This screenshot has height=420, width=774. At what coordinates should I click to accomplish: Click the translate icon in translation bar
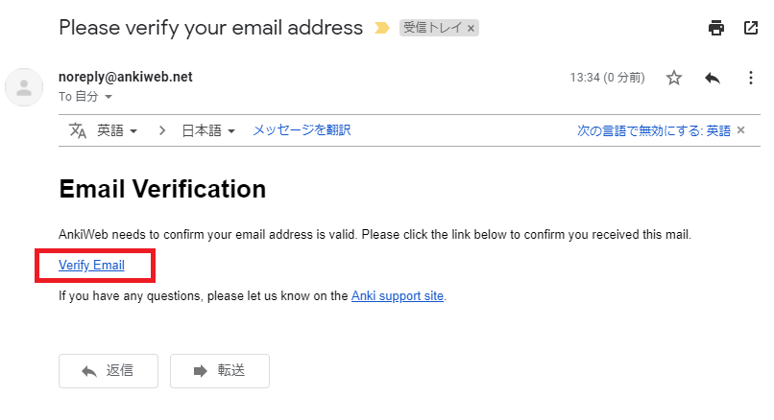coord(78,130)
